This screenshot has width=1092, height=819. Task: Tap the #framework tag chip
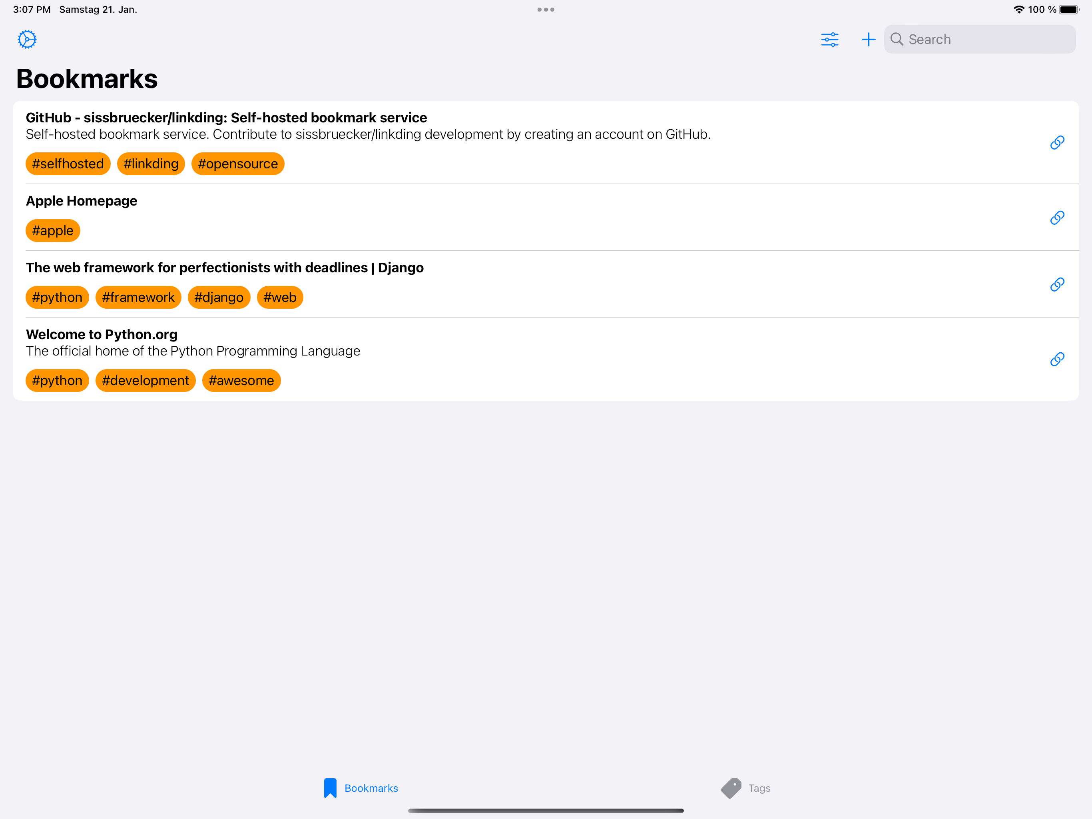(138, 298)
